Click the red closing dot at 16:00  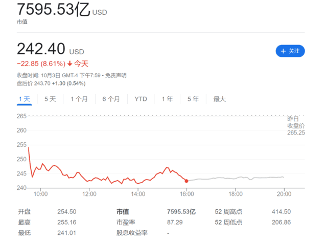pos(186,181)
